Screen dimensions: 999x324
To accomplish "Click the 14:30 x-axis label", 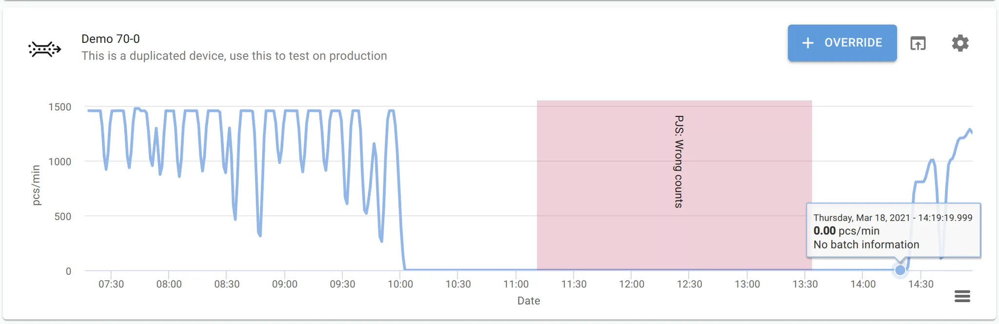I will pyautogui.click(x=920, y=284).
